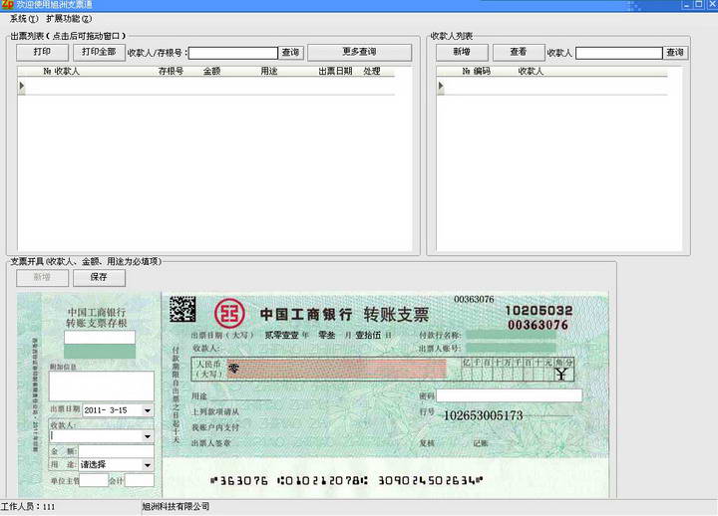
Task: Click the 收款人 column header in 收款人列表 grid
Action: click(531, 72)
